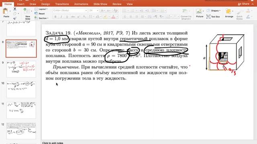Open the Slide Show tab
Screen dimensions: 257x144
point(100,4)
